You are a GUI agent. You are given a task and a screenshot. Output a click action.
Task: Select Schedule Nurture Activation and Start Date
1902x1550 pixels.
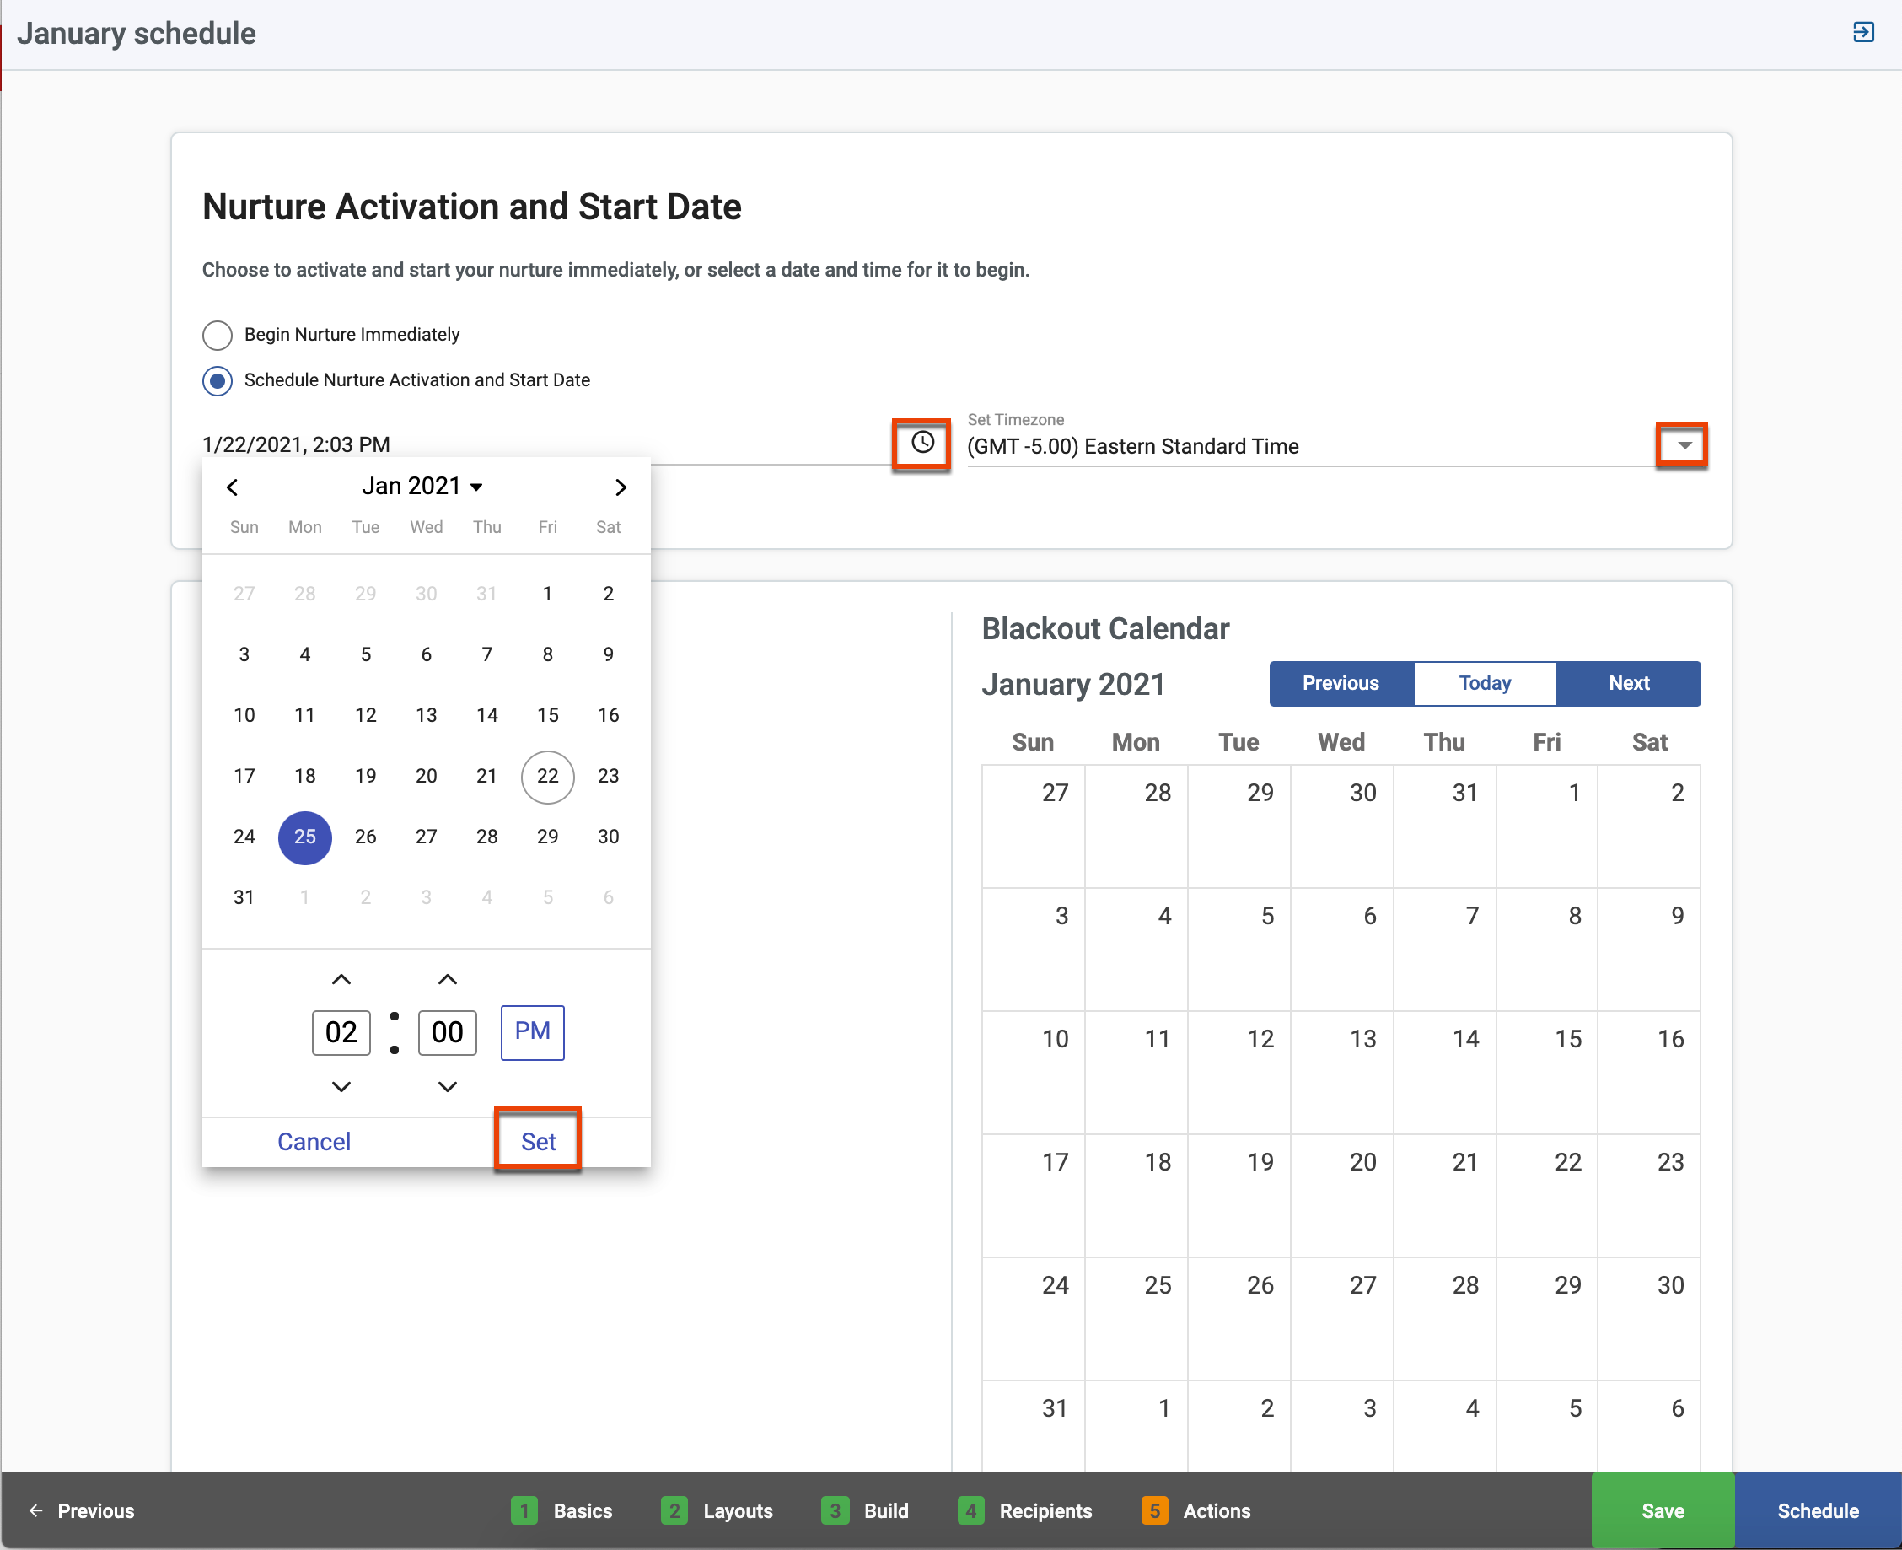[x=218, y=381]
